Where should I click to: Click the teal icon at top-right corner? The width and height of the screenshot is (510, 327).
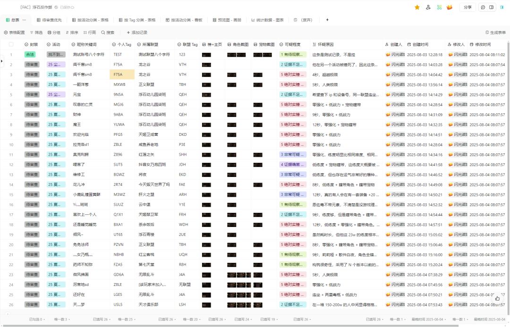(502, 7)
